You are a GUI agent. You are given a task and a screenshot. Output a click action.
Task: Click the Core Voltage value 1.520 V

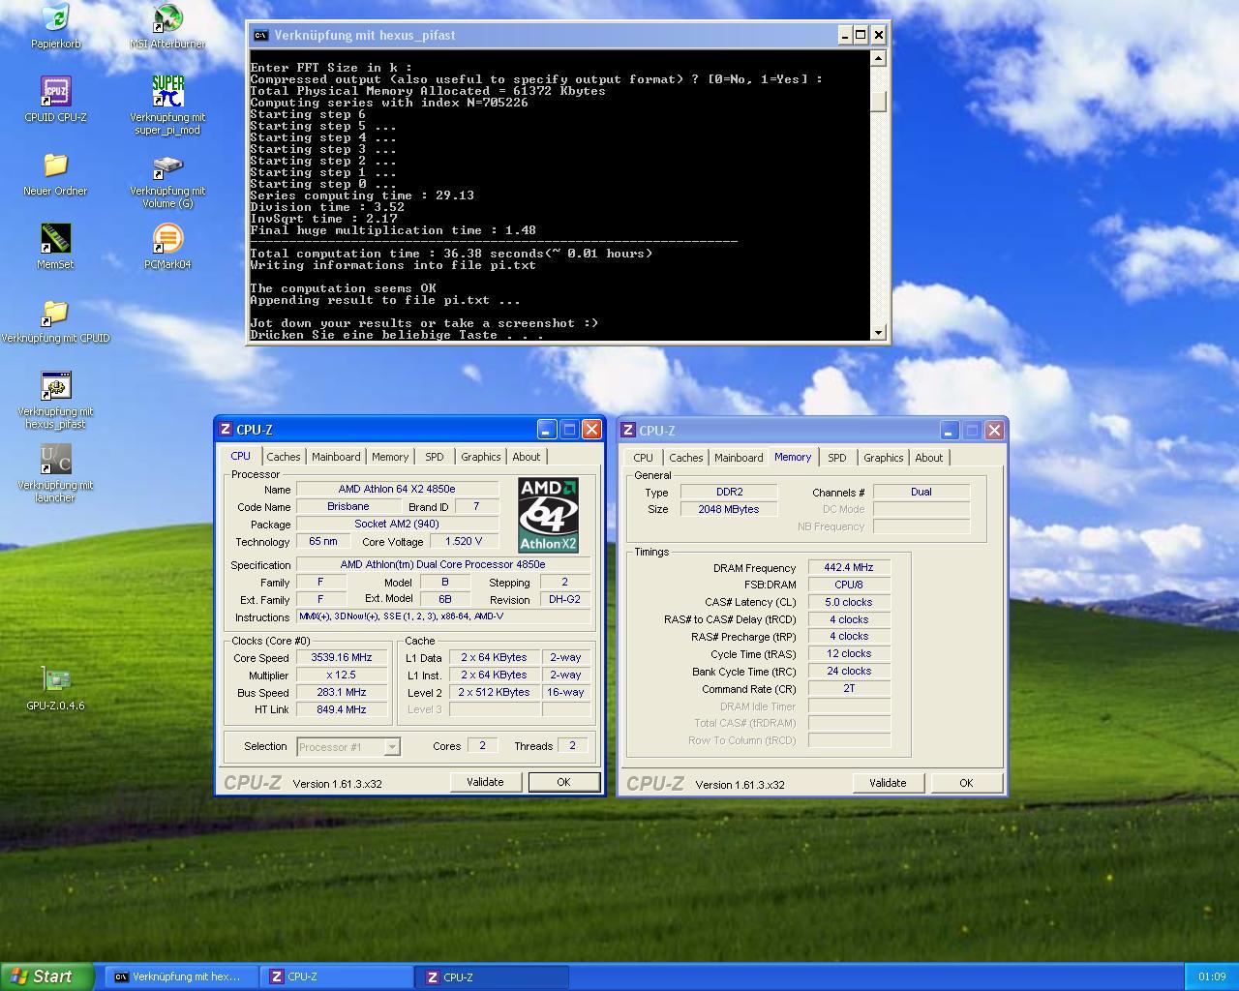coord(464,542)
